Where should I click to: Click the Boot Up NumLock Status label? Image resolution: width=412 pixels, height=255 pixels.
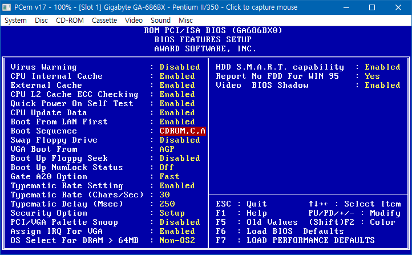coord(67,167)
